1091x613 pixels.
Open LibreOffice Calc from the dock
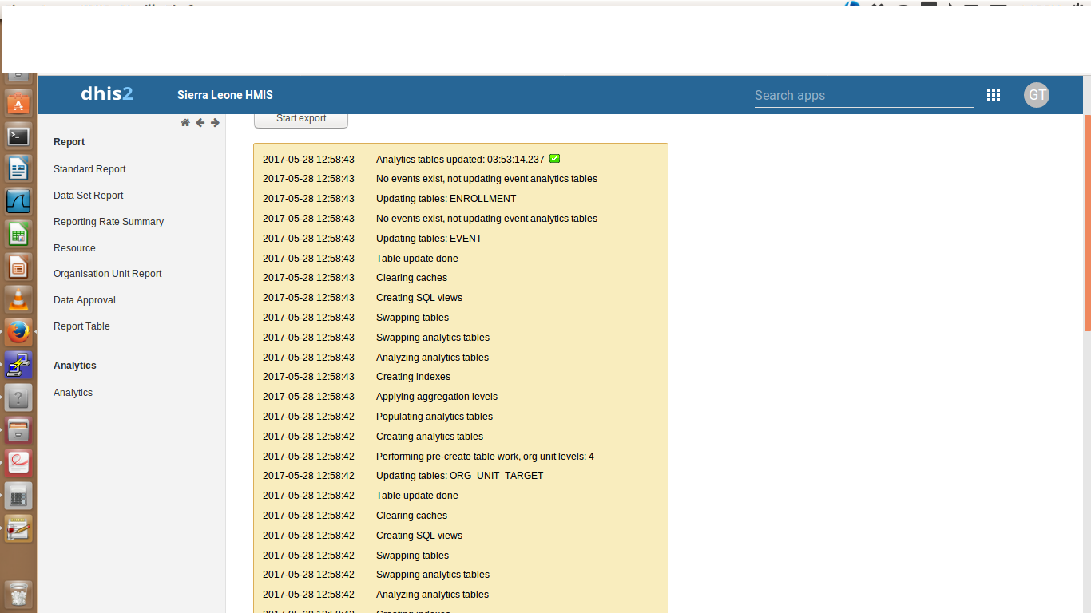18,234
